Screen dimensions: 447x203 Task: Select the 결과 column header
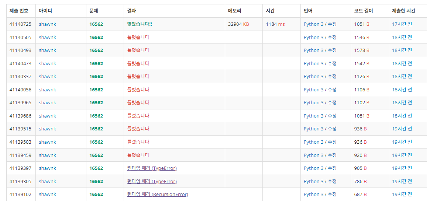pos(131,11)
